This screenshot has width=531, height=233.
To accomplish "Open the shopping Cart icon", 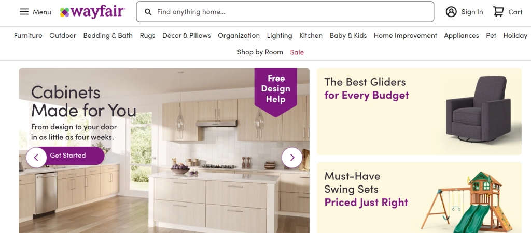I will point(498,12).
